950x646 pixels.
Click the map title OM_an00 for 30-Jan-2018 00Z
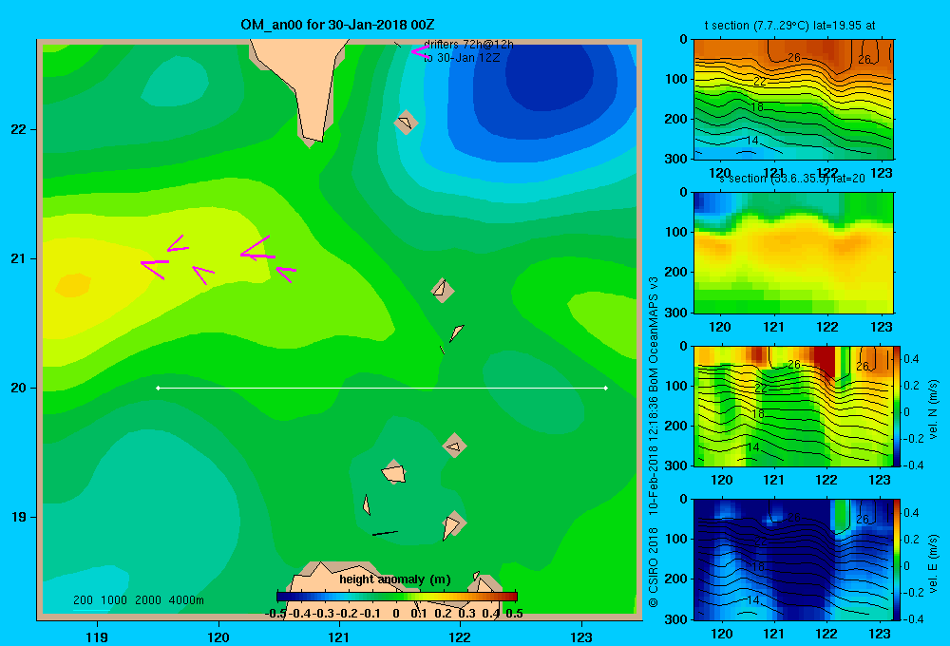[x=337, y=25]
